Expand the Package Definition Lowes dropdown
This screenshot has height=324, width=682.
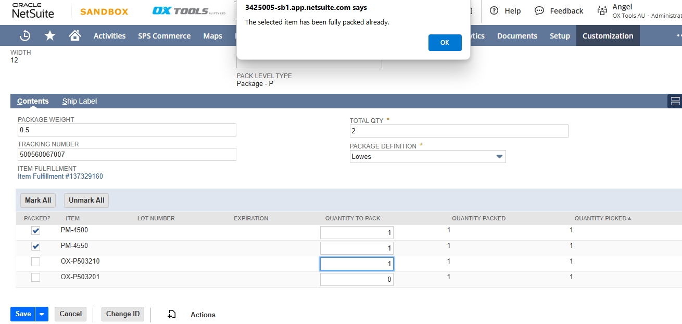499,156
